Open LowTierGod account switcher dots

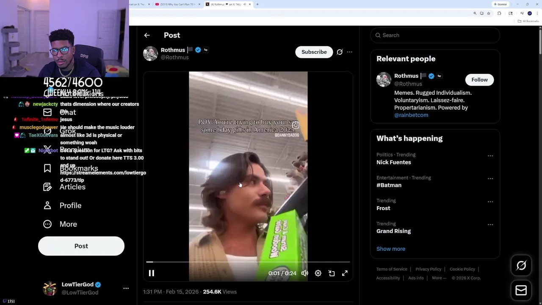126,288
